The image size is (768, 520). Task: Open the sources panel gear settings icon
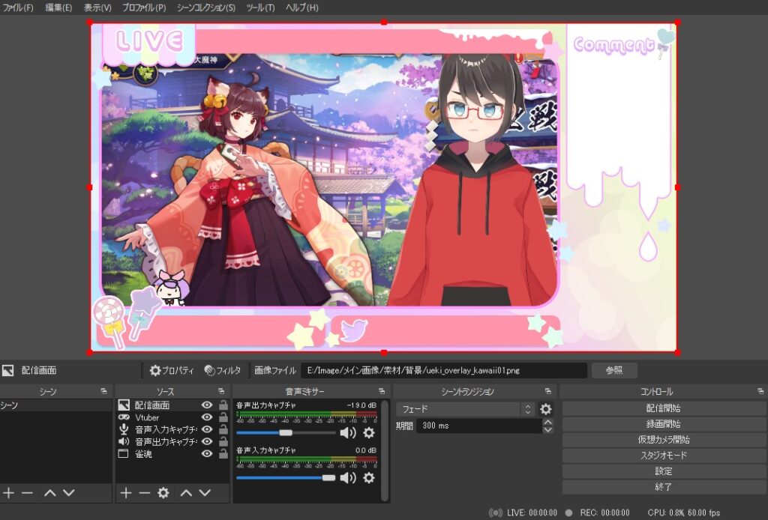click(163, 492)
